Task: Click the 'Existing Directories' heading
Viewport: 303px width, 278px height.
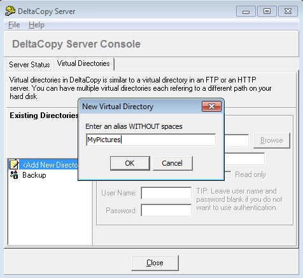Action: tap(44, 116)
